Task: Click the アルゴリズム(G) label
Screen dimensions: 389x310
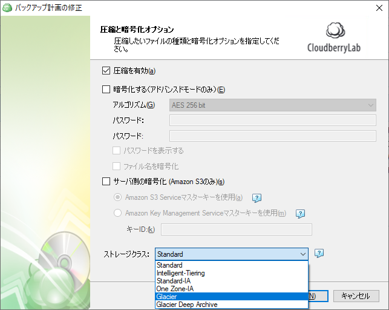Action: click(x=134, y=105)
